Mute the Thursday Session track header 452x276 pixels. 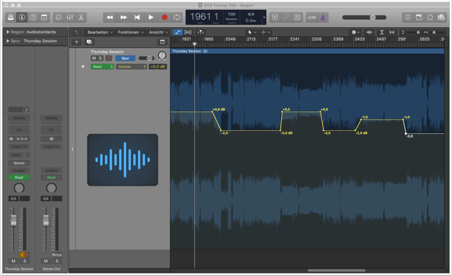[x=94, y=58]
